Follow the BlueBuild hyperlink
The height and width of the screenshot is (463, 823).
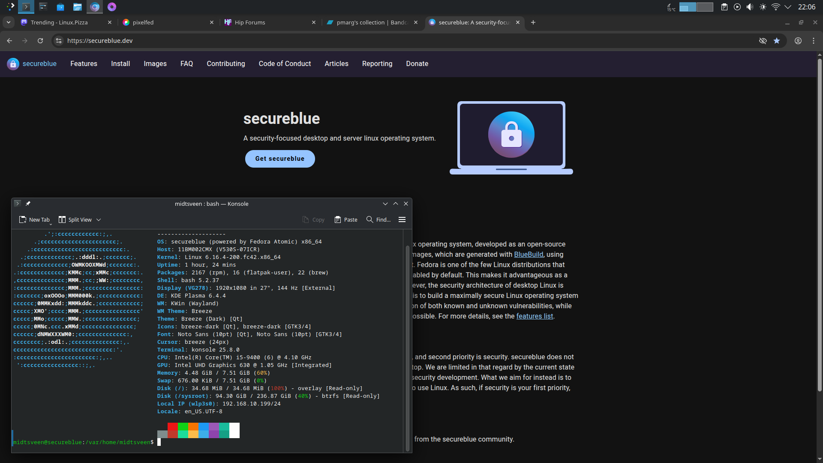click(529, 255)
